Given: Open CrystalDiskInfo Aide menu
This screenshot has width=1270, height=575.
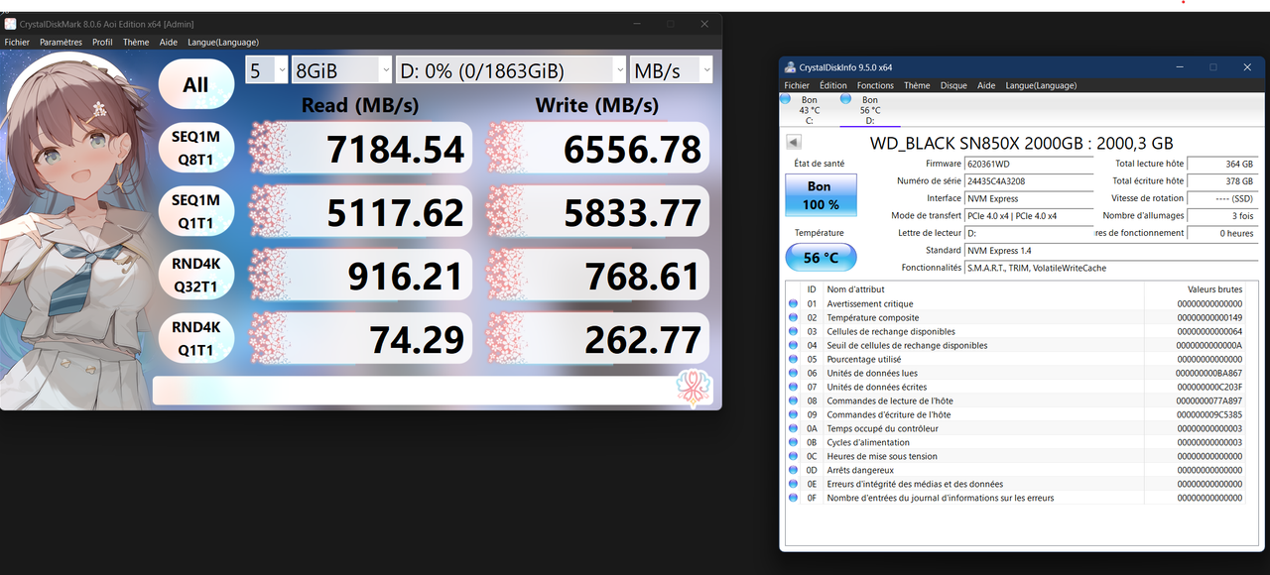Looking at the screenshot, I should coord(986,85).
